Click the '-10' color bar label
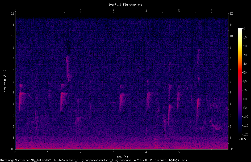This screenshot has height=162, width=251. click(x=244, y=37)
